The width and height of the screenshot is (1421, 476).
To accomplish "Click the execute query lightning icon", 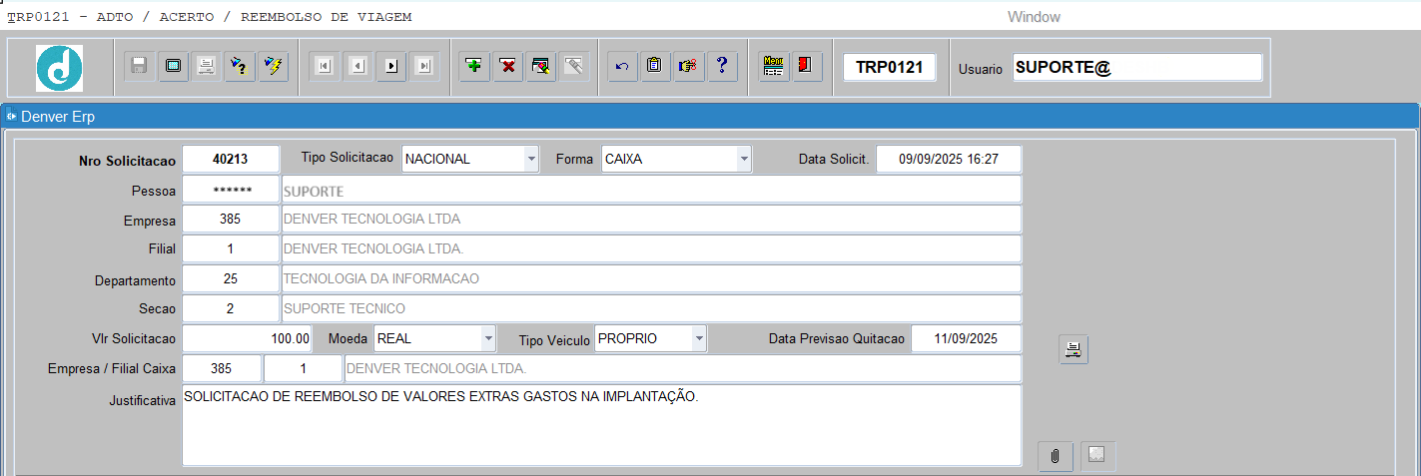I will tap(273, 66).
